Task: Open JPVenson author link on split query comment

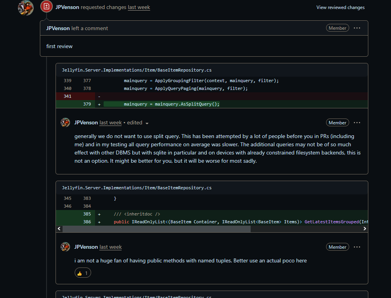Action: tap(86, 122)
